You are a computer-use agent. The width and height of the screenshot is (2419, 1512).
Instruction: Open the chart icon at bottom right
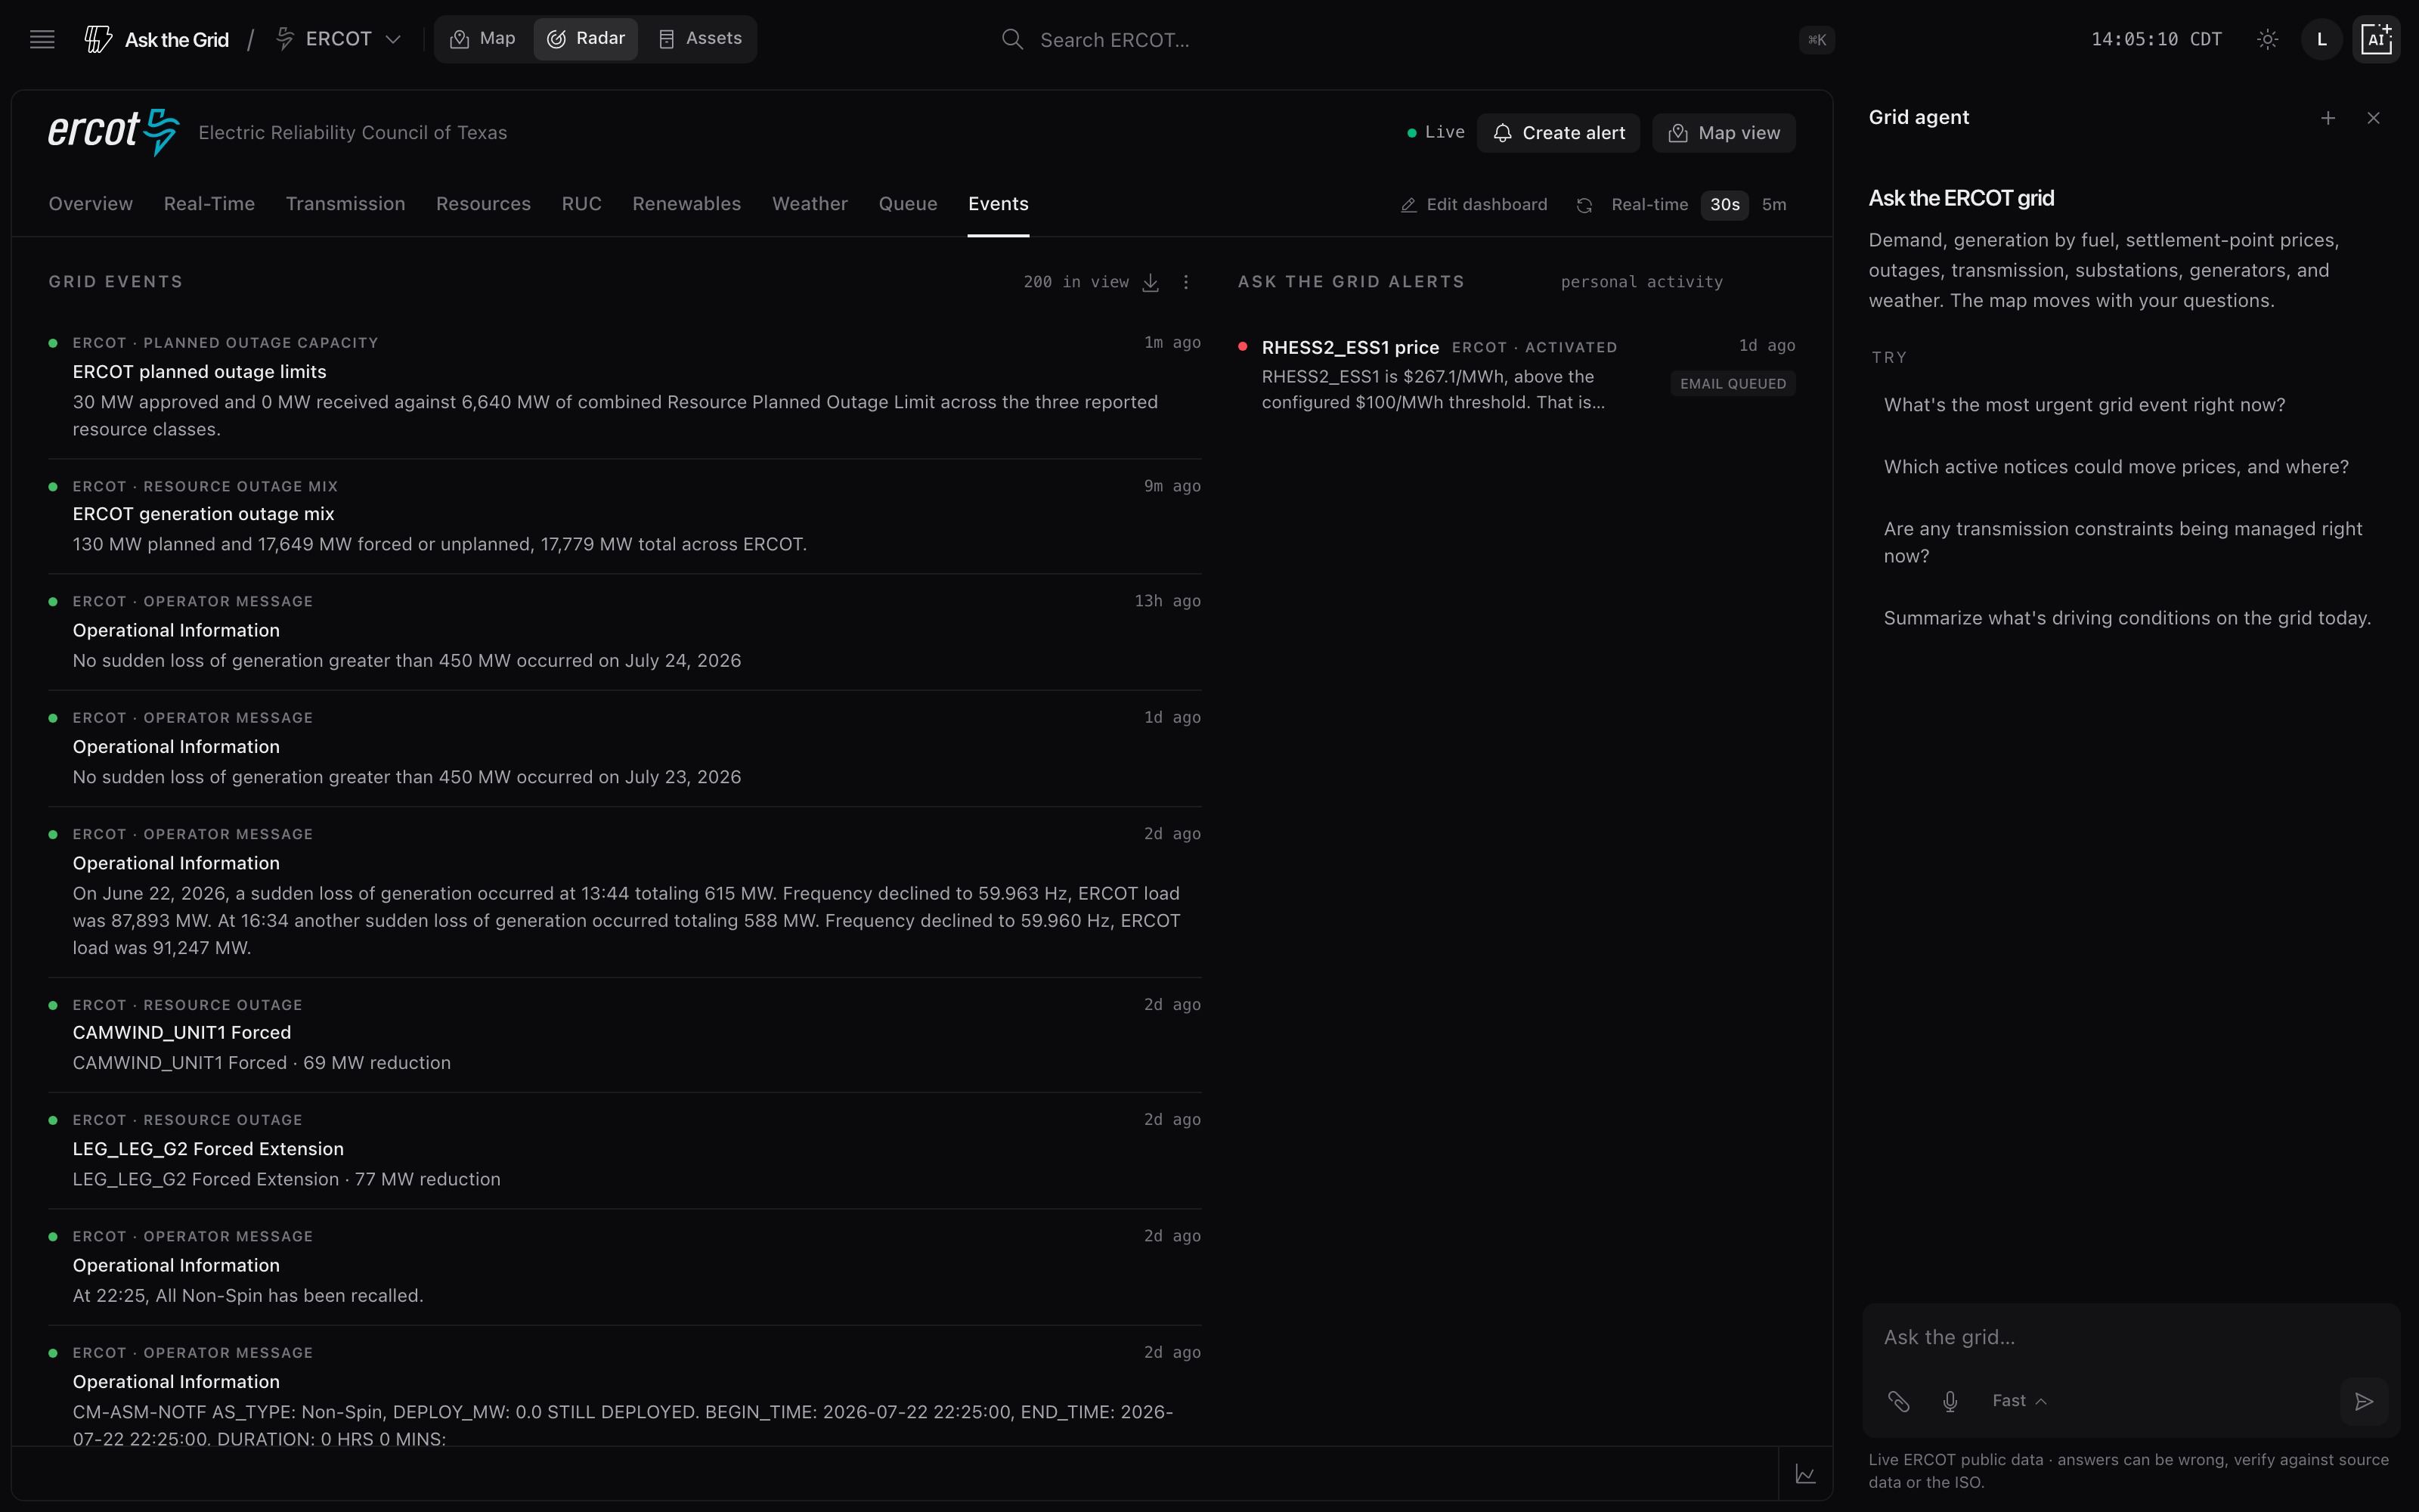(x=1805, y=1474)
